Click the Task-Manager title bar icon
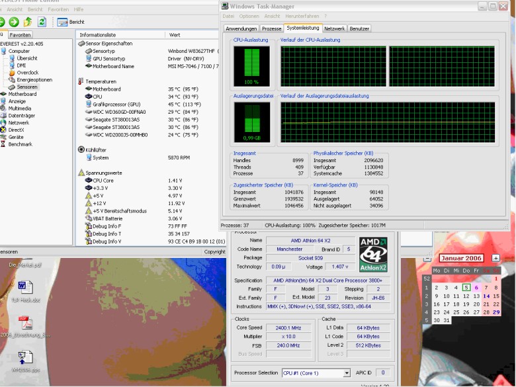Viewport: 516px width, 387px height. 225,6
